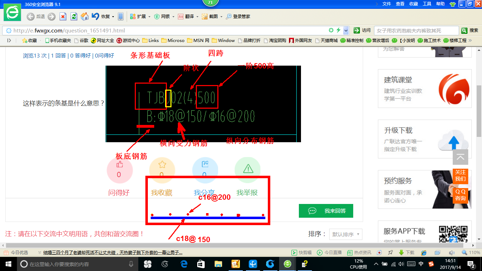This screenshot has width=482, height=271.
Task: Click the 我来回答 green button
Action: click(326, 211)
